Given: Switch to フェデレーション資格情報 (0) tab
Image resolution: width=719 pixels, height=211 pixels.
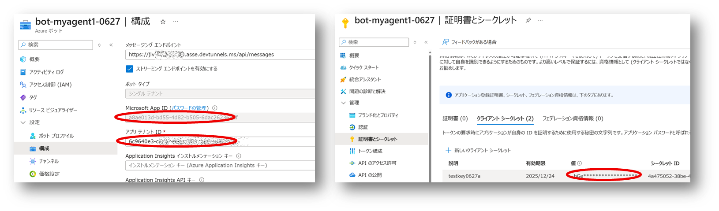Looking at the screenshot, I should [x=573, y=118].
